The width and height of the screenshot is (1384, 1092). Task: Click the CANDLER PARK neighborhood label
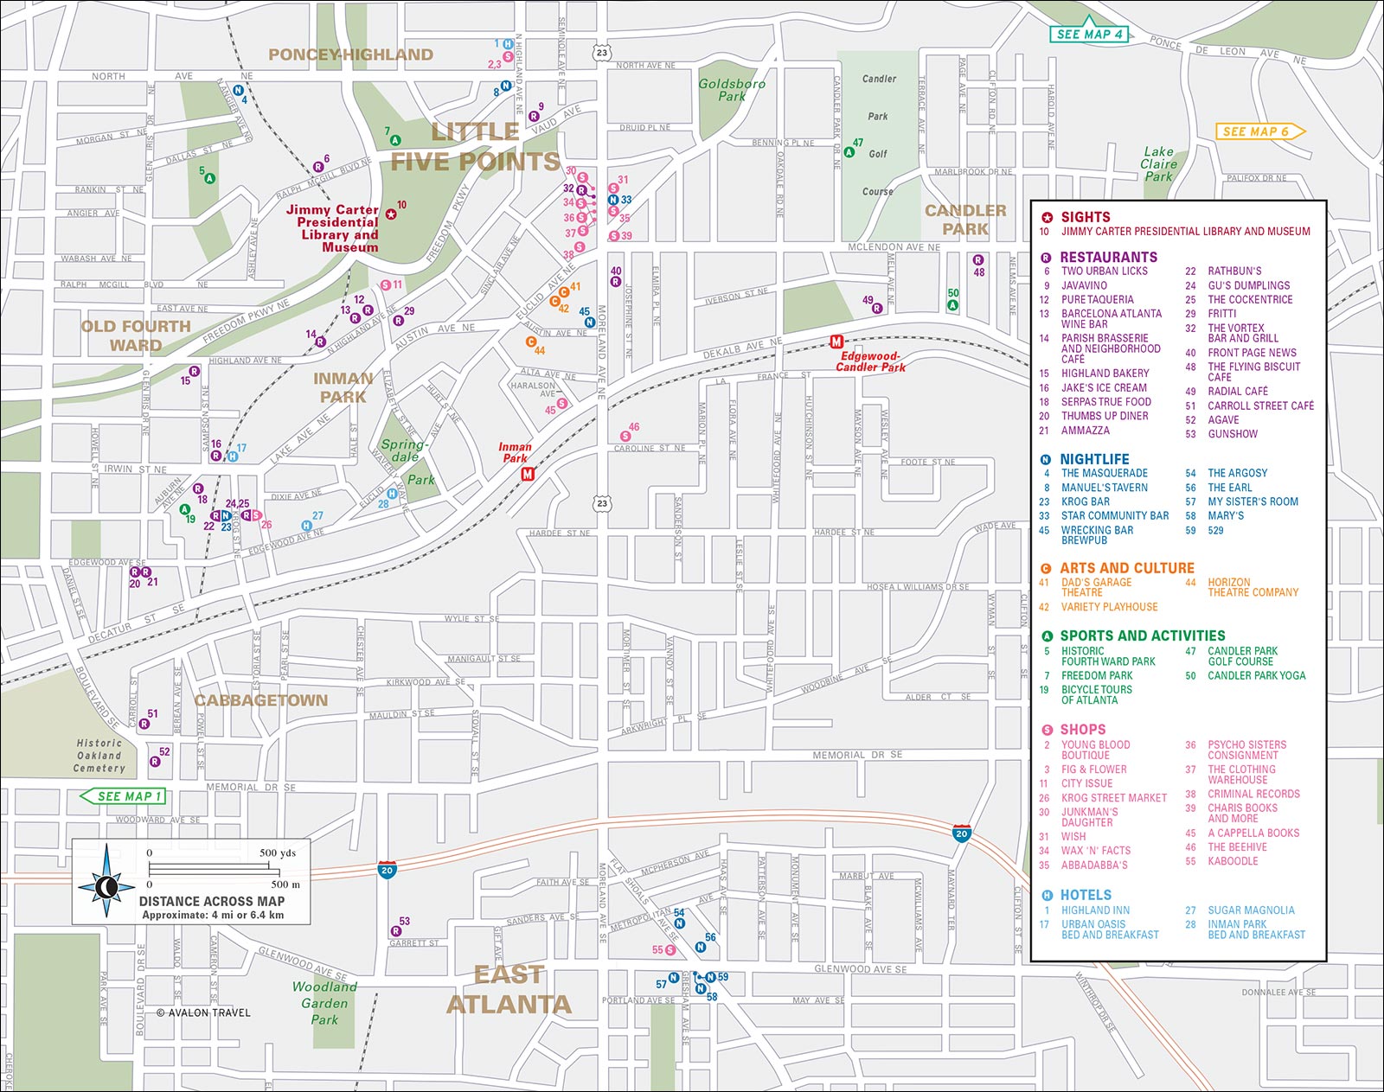tap(965, 220)
